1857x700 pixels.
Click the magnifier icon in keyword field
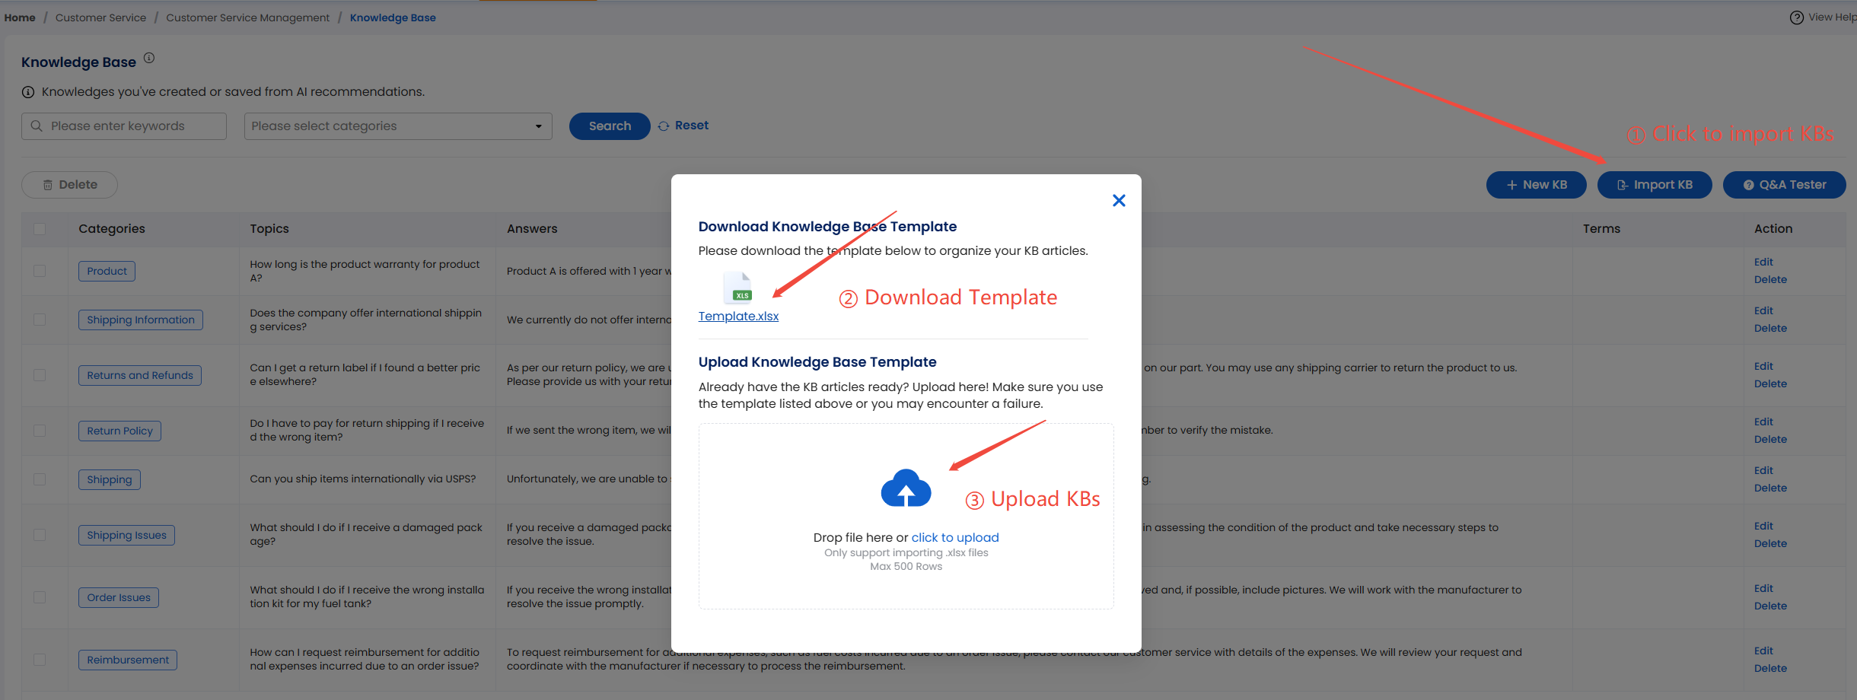[37, 126]
